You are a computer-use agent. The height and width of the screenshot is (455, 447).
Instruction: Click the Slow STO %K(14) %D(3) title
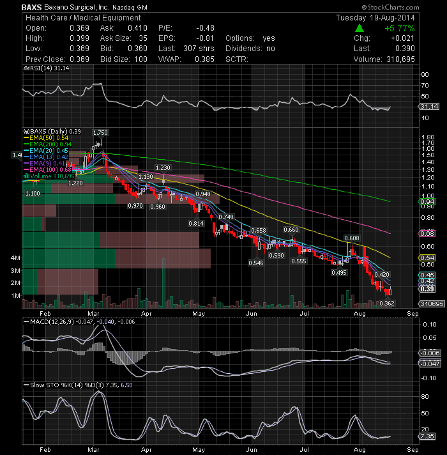pos(67,385)
